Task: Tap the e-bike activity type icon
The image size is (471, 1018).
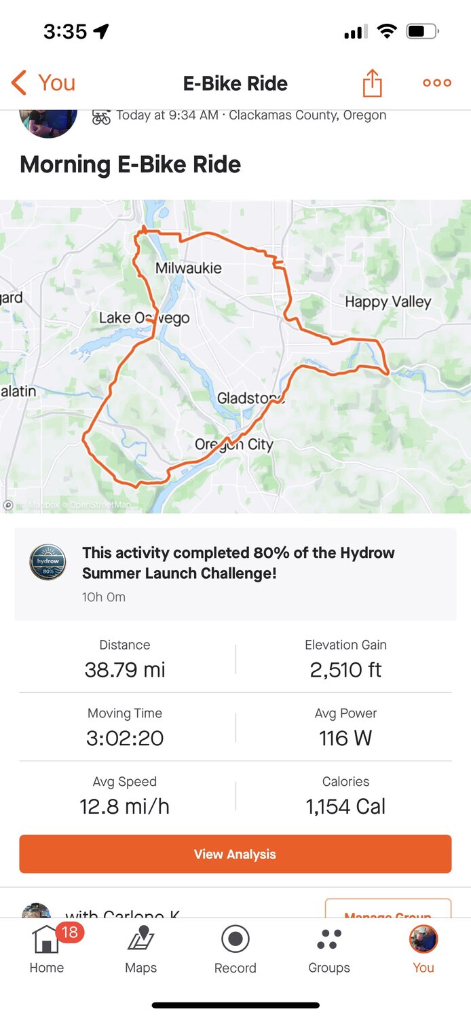Action: point(102,117)
